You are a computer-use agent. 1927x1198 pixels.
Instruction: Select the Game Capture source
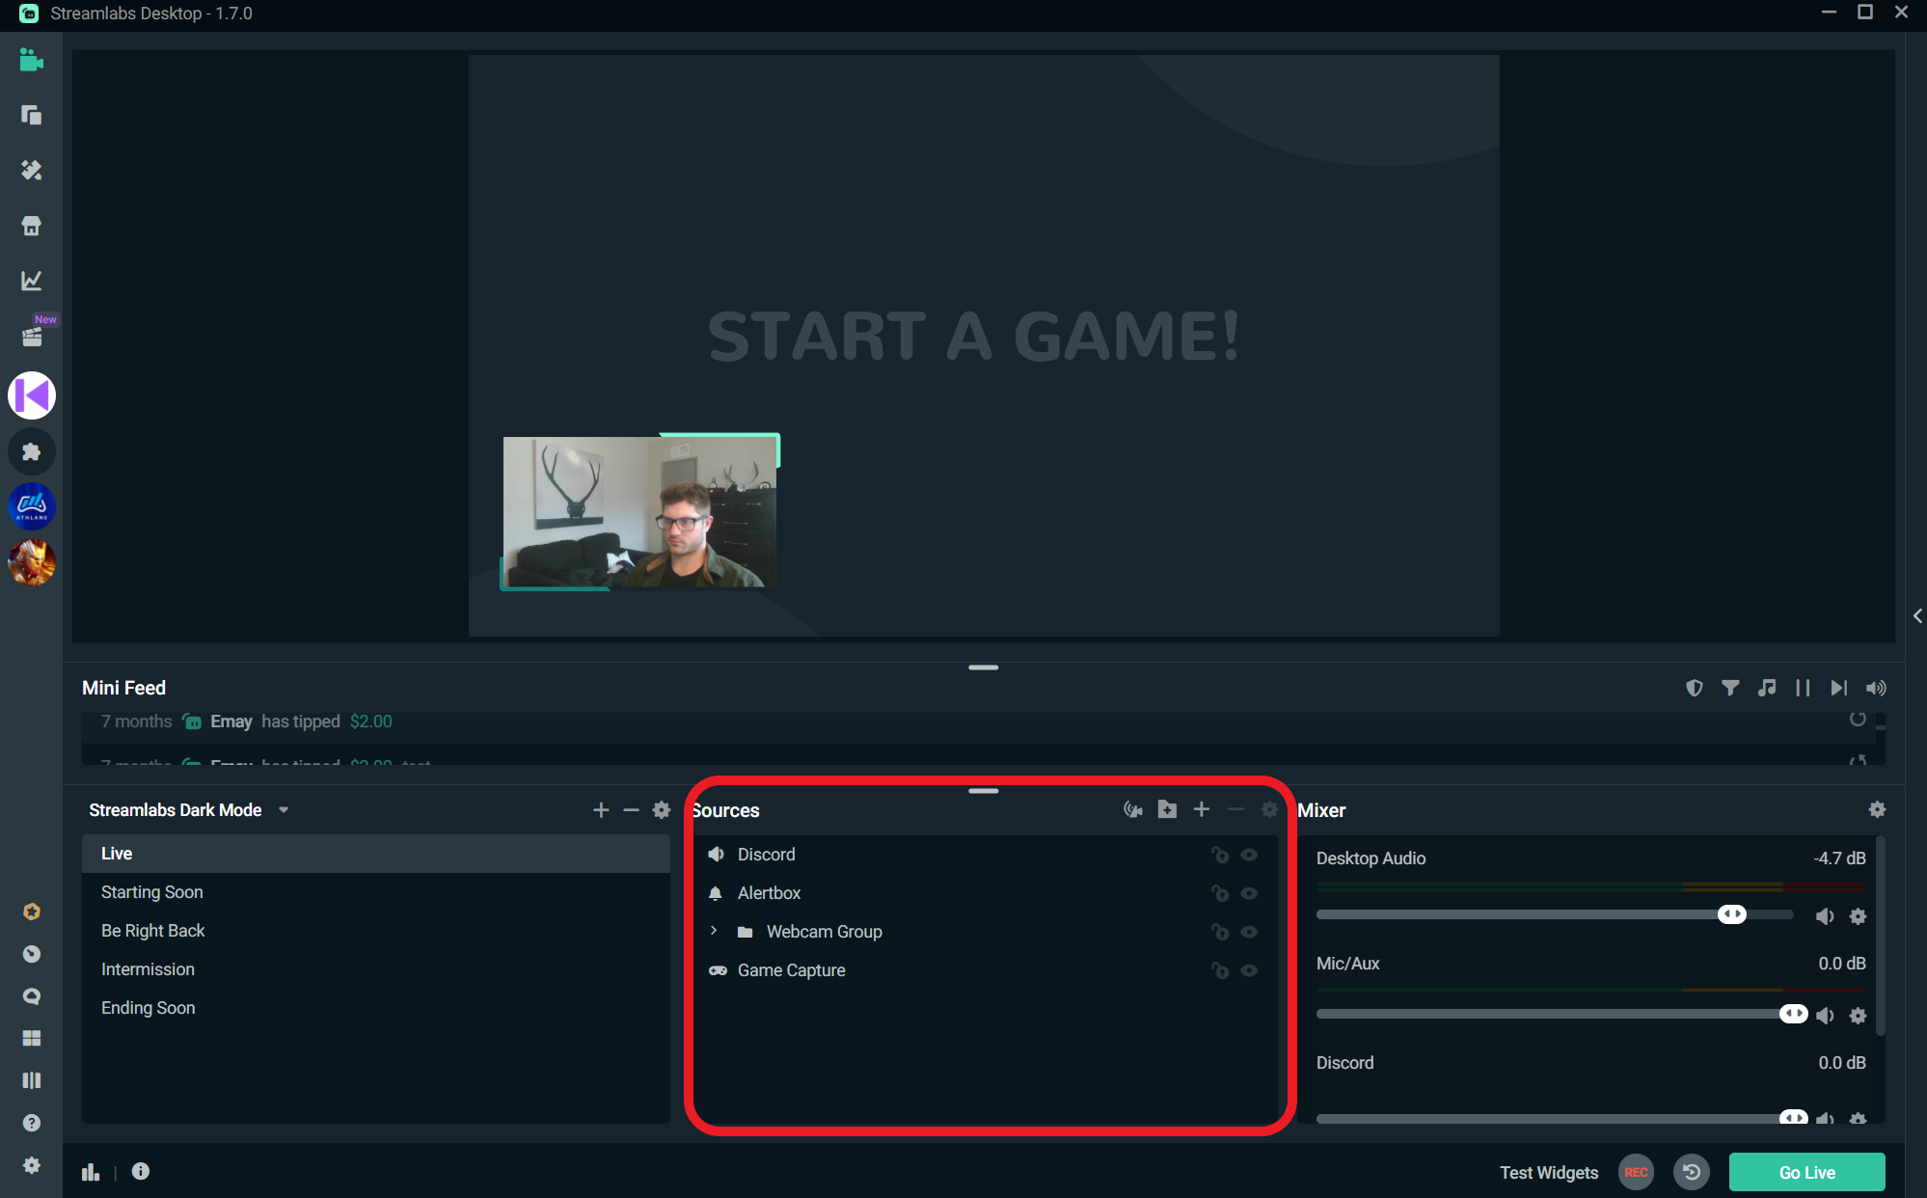click(x=986, y=970)
